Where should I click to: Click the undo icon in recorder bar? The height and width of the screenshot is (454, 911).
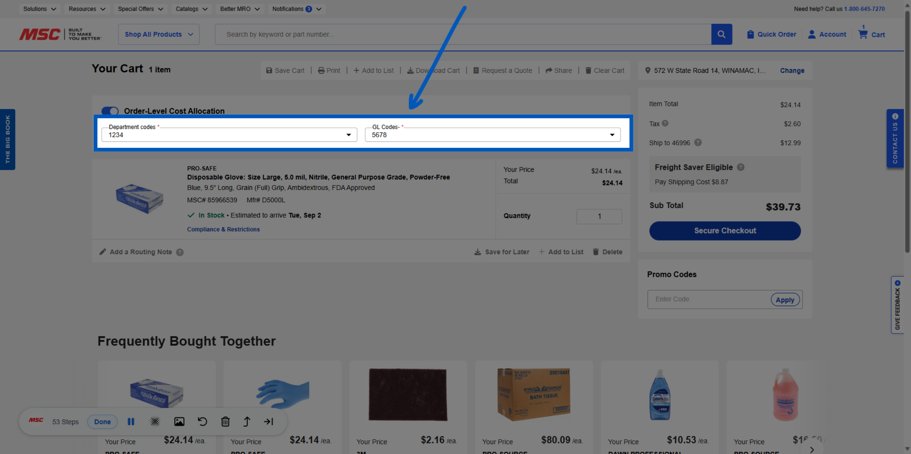(x=202, y=421)
